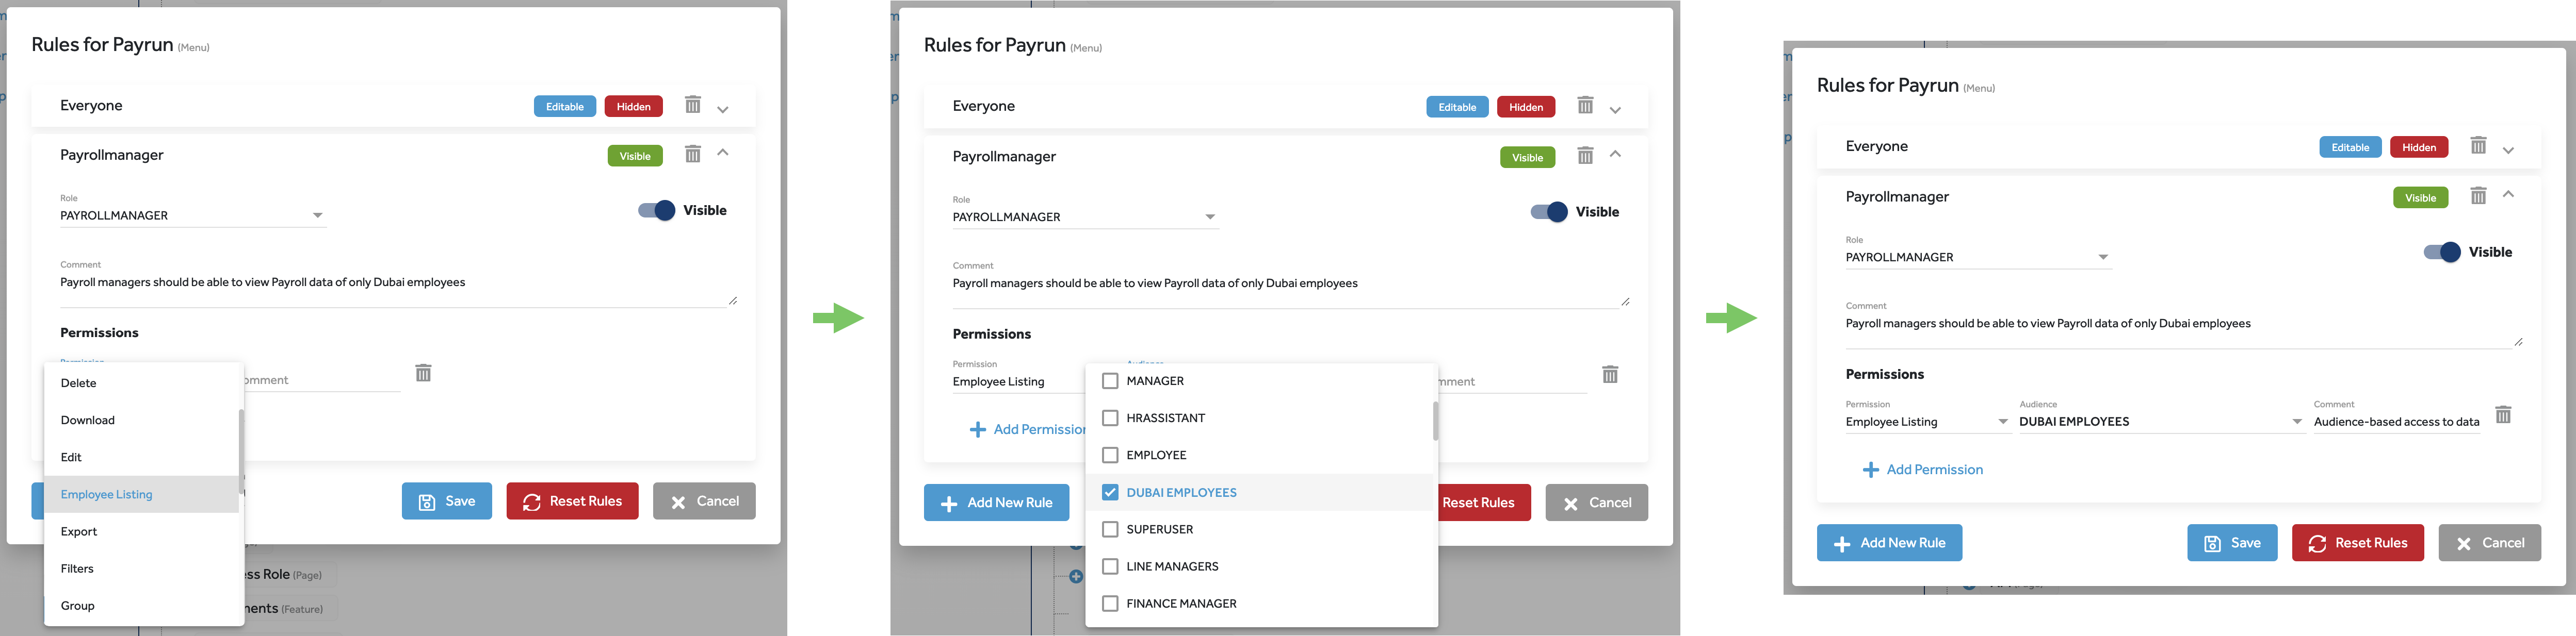Click Payrollmanager trash icon in dialog with permission list open
2576x636 pixels.
point(692,154)
